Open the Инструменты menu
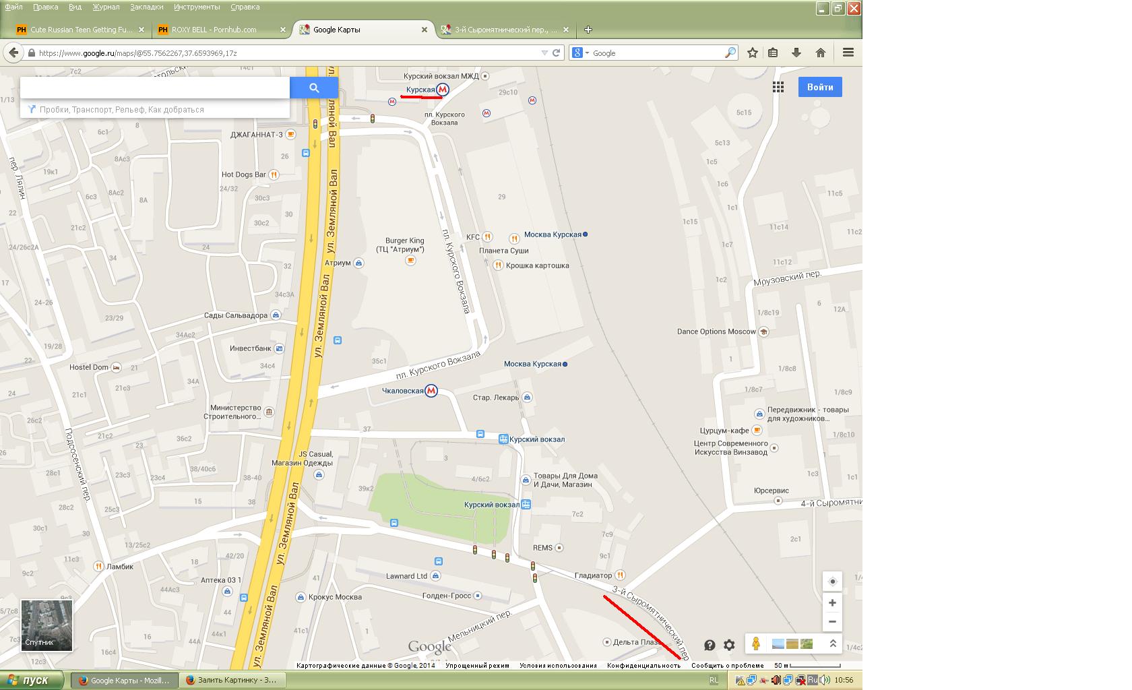The width and height of the screenshot is (1132, 690). click(197, 7)
